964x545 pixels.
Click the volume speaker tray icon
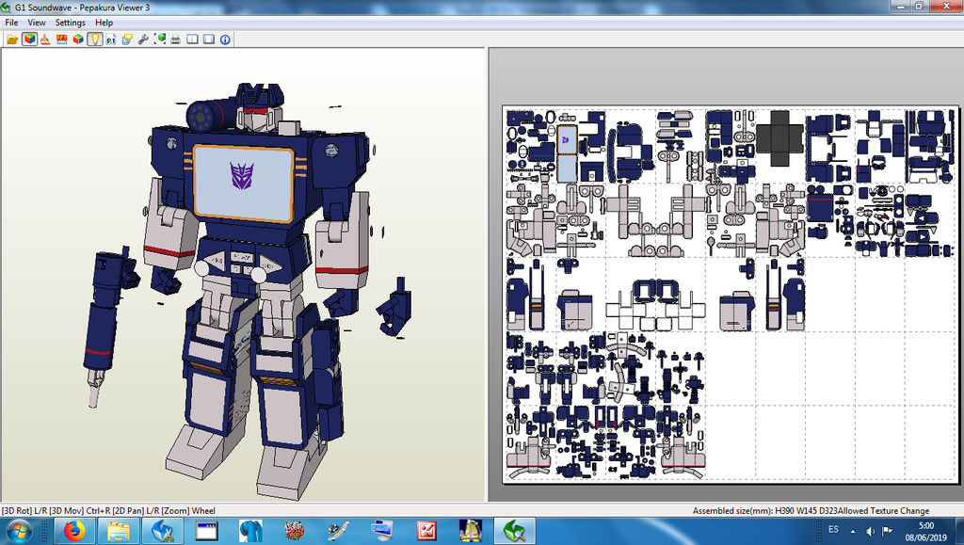pyautogui.click(x=870, y=532)
